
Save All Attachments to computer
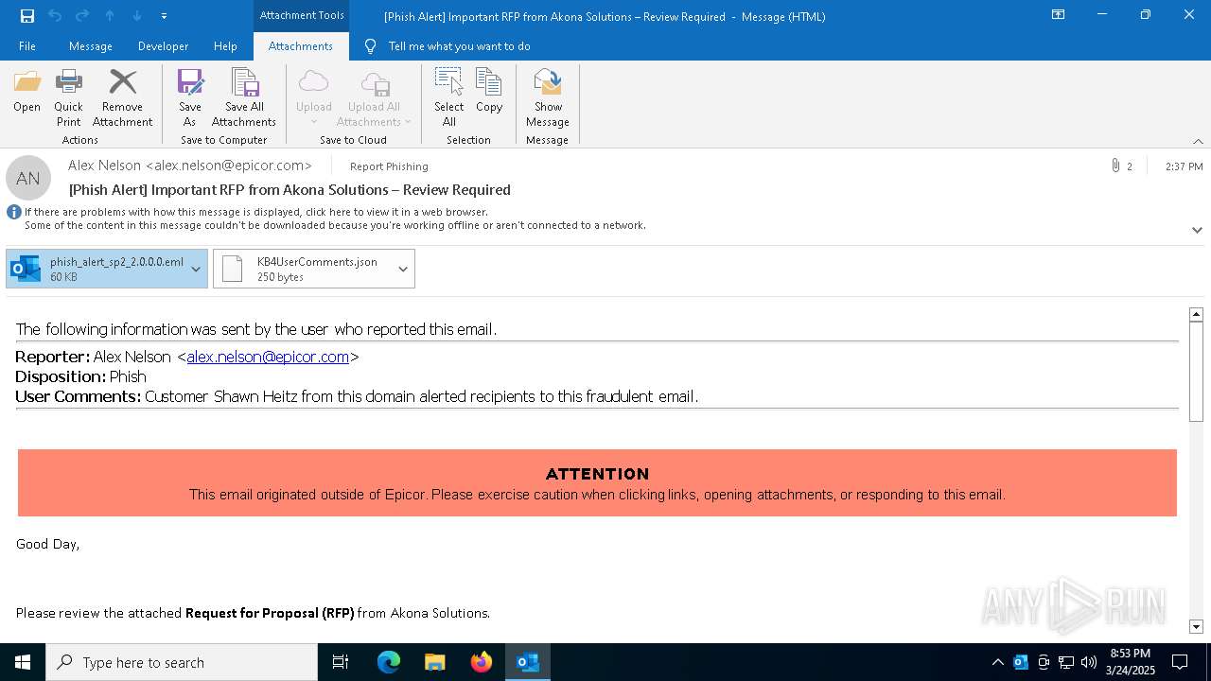point(244,98)
